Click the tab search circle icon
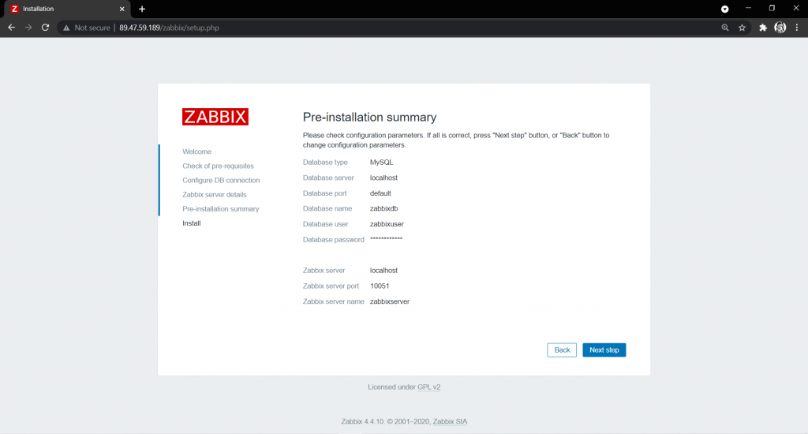Image resolution: width=808 pixels, height=434 pixels. click(724, 9)
